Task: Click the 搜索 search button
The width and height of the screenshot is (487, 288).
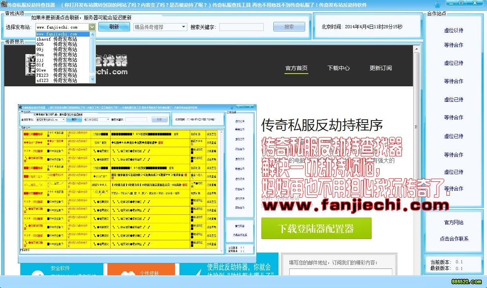Action: [289, 27]
